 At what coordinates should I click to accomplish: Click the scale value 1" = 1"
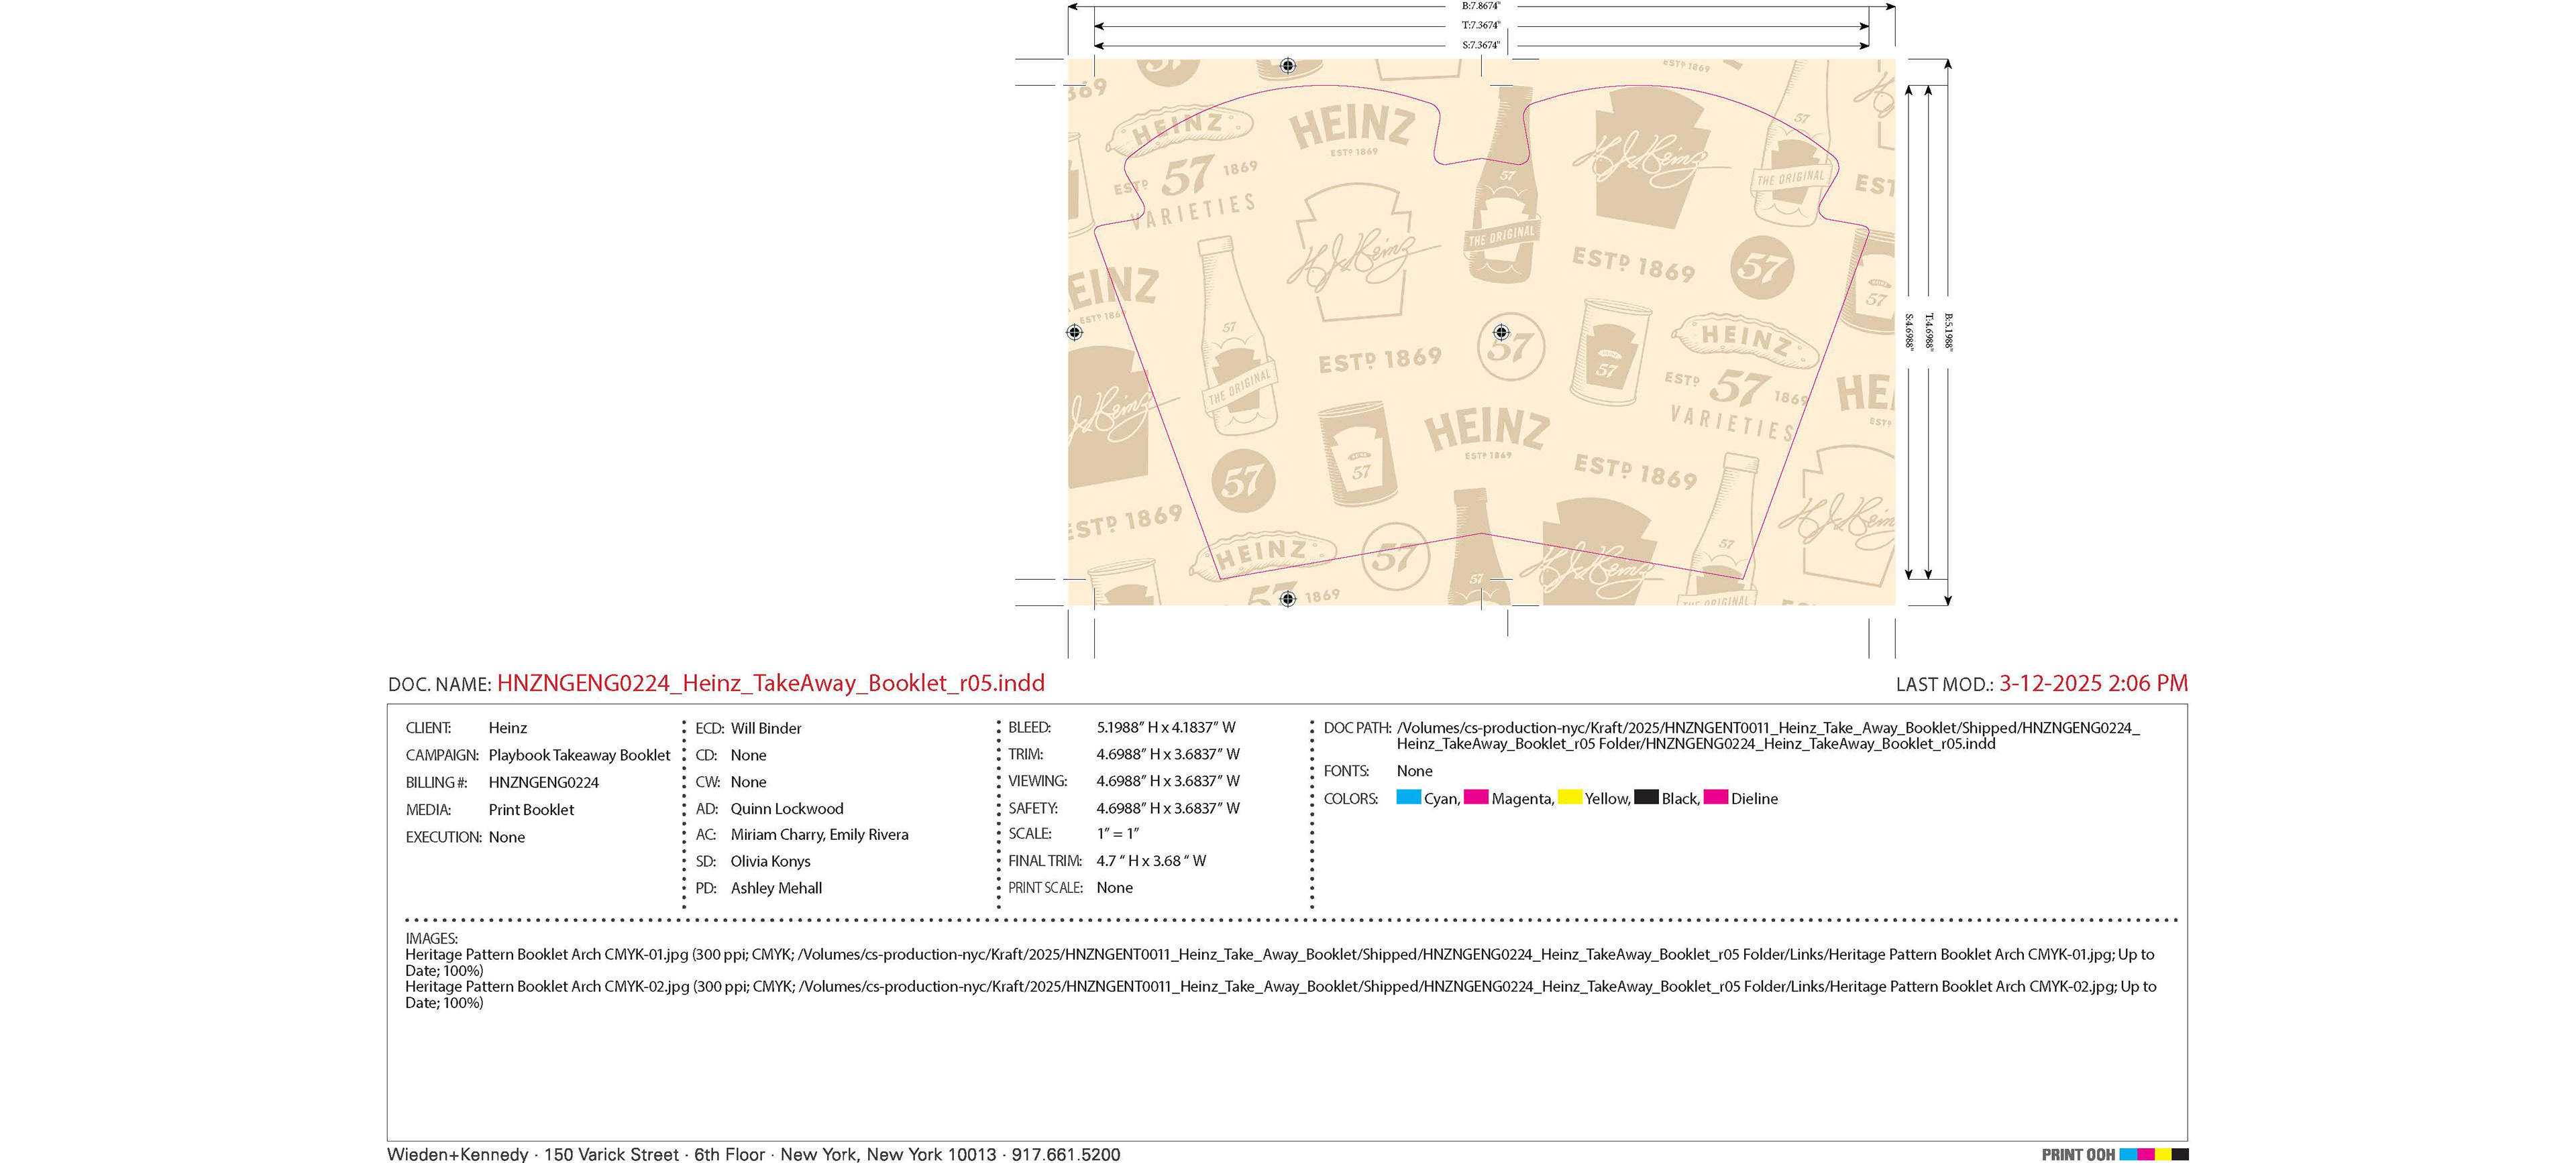pos(1118,833)
